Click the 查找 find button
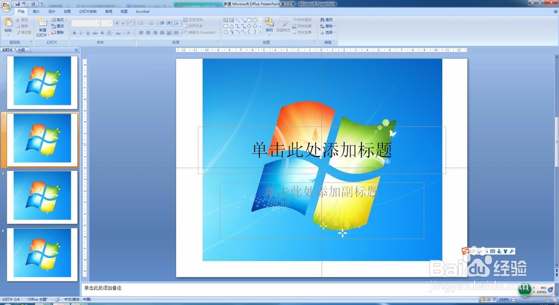This screenshot has height=305, width=559. pos(326,20)
